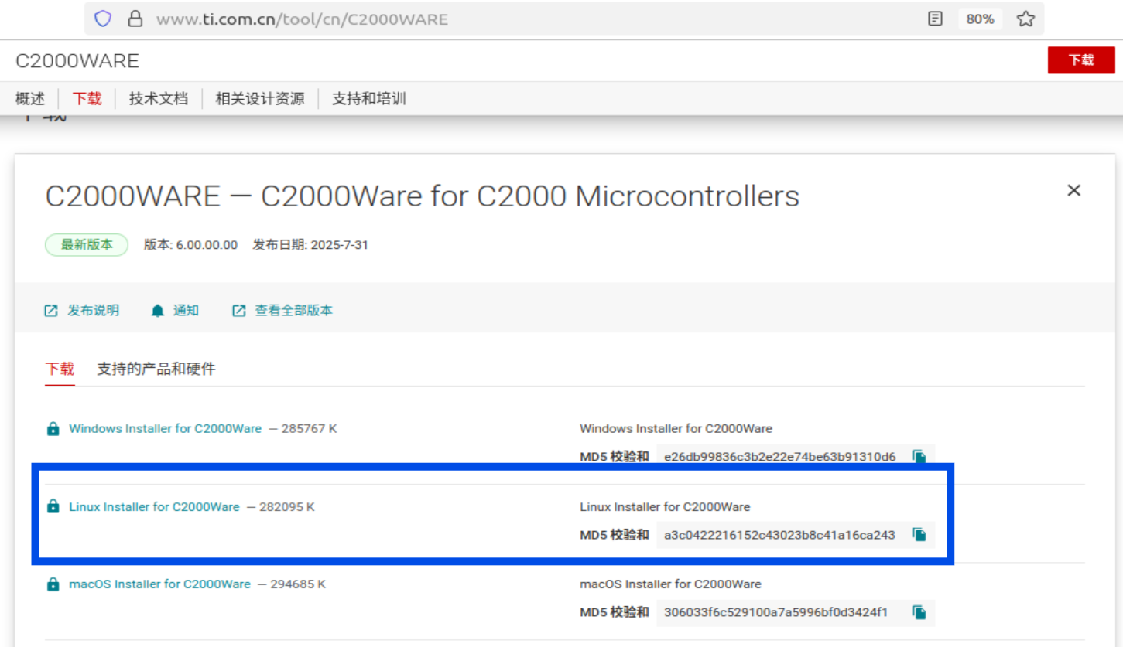Open the 概述 navigation tab
The height and width of the screenshot is (647, 1123).
(x=30, y=99)
